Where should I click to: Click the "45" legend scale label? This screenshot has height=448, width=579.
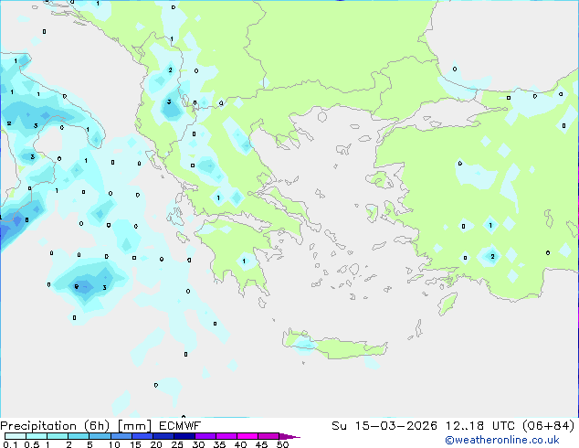coord(261,444)
